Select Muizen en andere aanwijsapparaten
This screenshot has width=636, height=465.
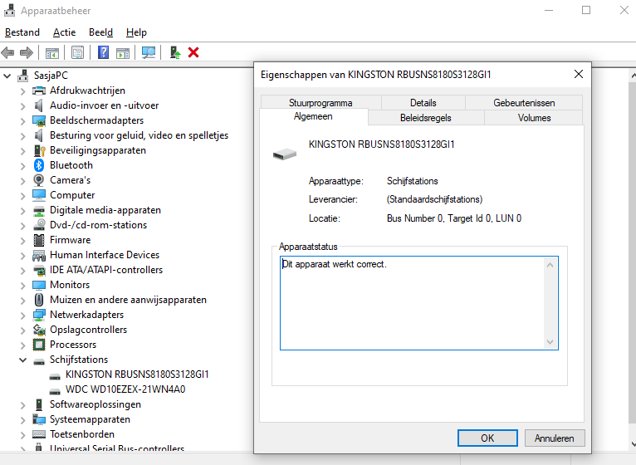coord(128,300)
